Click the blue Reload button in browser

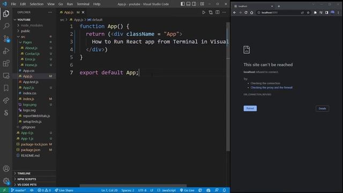coord(250,108)
